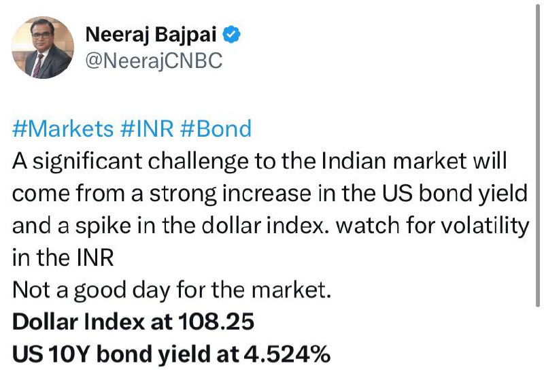This screenshot has height=376, width=544.
Task: Click the line 'and a spike in the dollar index'
Action: pos(271,226)
